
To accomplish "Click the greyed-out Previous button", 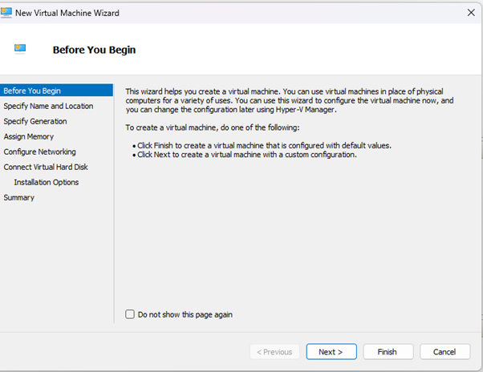I will coord(274,352).
